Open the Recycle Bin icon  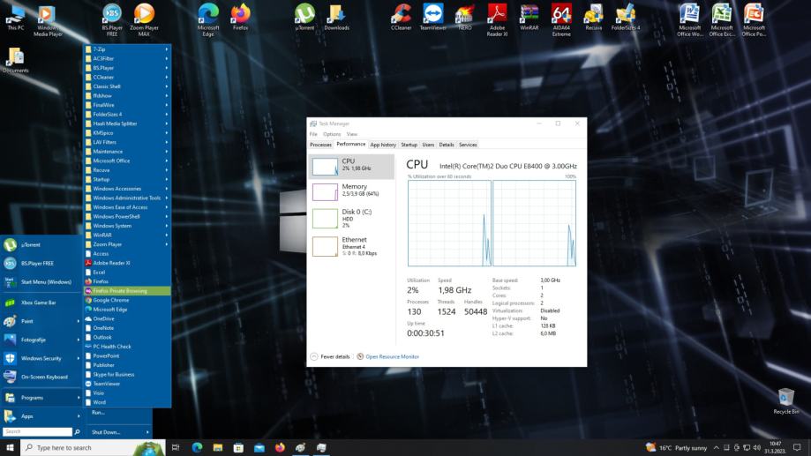785,399
